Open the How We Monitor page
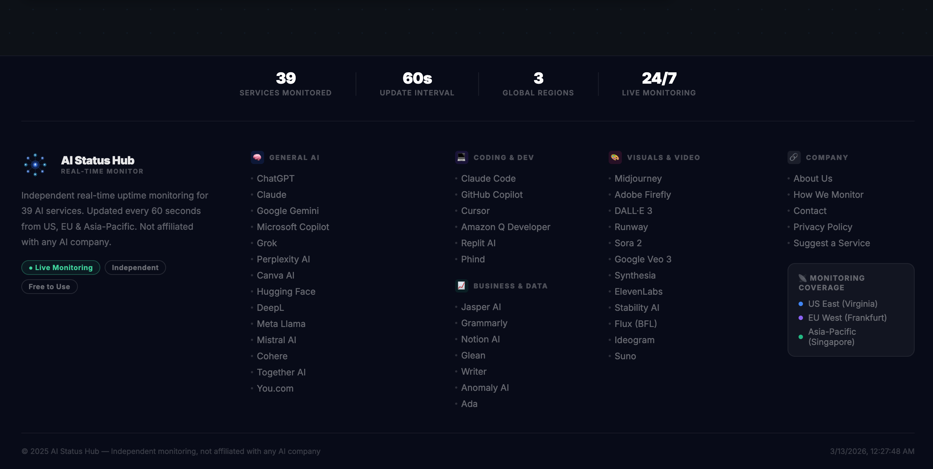Viewport: 933px width, 469px height. (x=828, y=194)
